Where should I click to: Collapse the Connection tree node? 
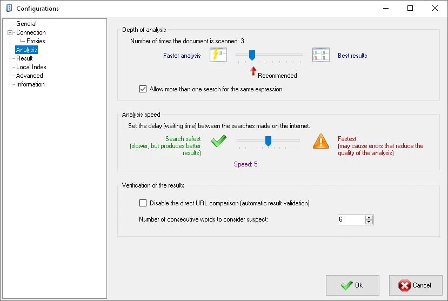pos(10,32)
